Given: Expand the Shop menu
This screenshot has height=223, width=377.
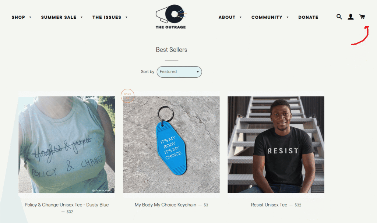Looking at the screenshot, I should (21, 17).
